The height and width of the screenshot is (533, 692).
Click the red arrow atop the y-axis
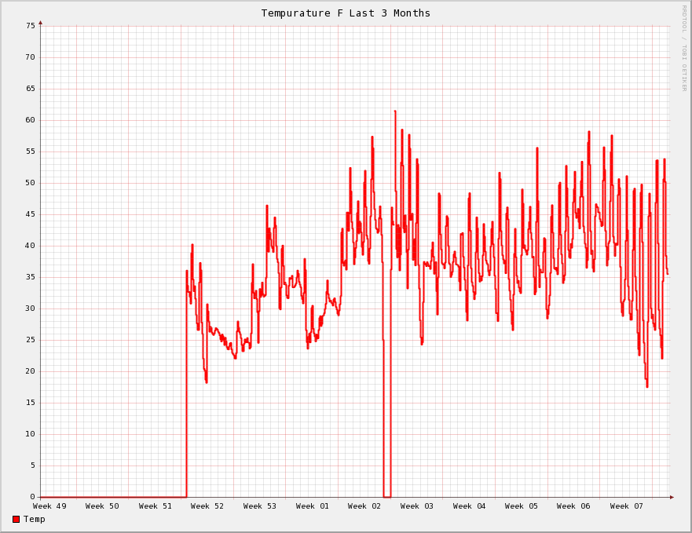point(41,23)
